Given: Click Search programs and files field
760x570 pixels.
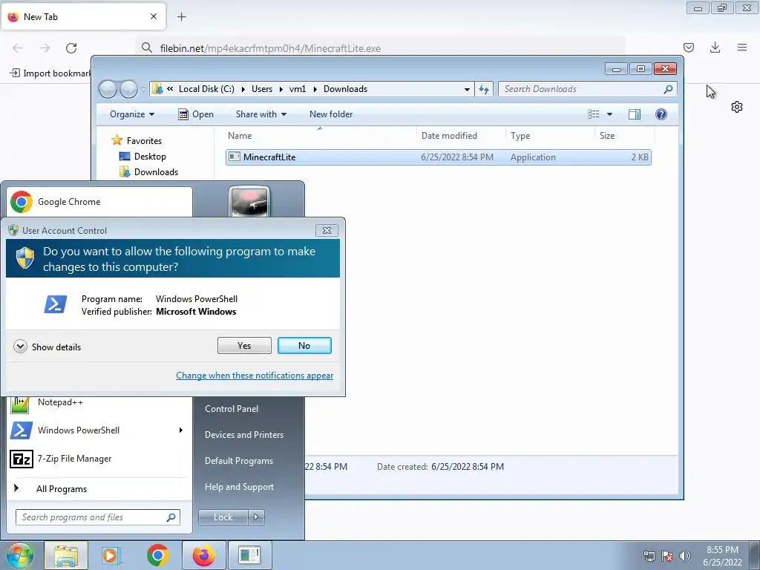Looking at the screenshot, I should (97, 517).
